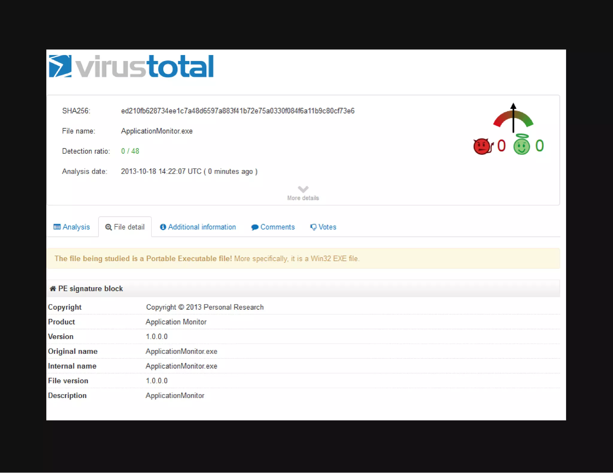Image resolution: width=613 pixels, height=473 pixels.
Task: Click the thumbs-down Votes icon
Action: point(313,227)
